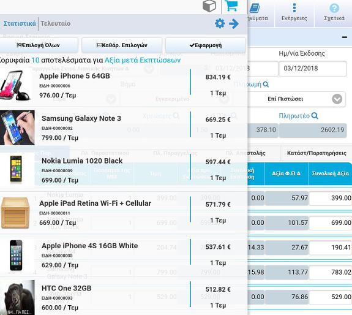This screenshot has height=315, width=352.
Task: Open the Ενέργειες actions menu
Action: pos(294,13)
